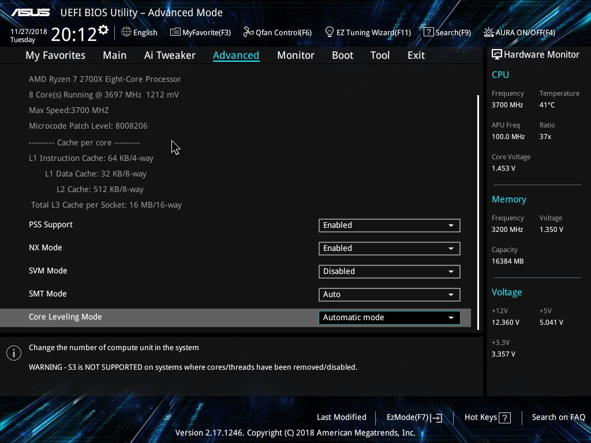Click the EzMode exit arrow icon

tap(436, 418)
